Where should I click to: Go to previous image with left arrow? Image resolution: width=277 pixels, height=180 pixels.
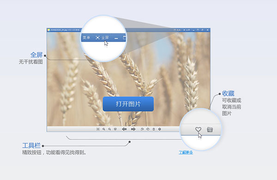[x=124, y=129]
